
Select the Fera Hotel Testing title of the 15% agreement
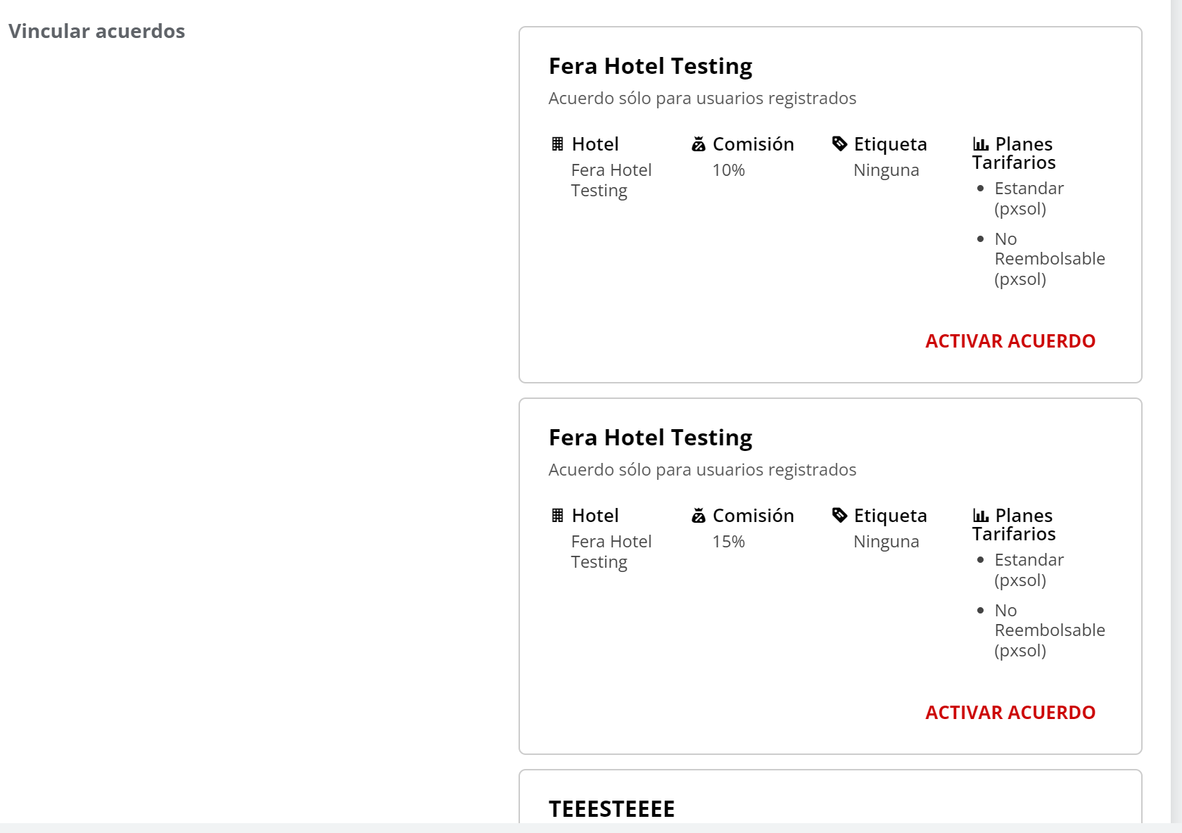[x=650, y=438]
